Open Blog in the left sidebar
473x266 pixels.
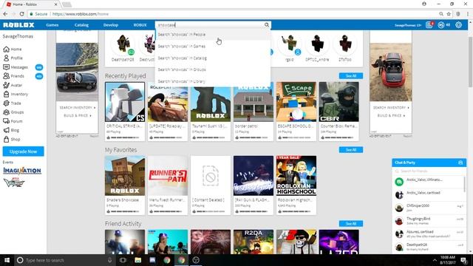11,130
